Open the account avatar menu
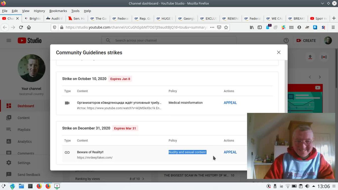The height and width of the screenshot is (190, 338). [328, 40]
